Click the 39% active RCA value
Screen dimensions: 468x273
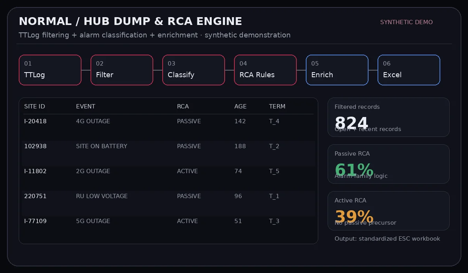click(x=354, y=217)
